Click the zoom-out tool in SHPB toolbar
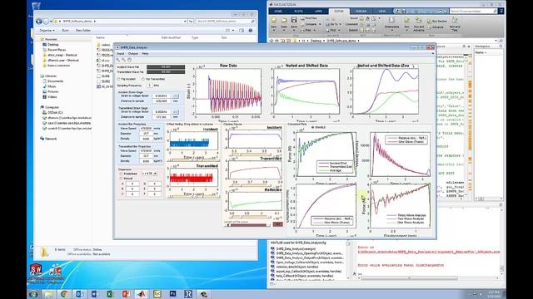This screenshot has width=533, height=299. coord(124,60)
